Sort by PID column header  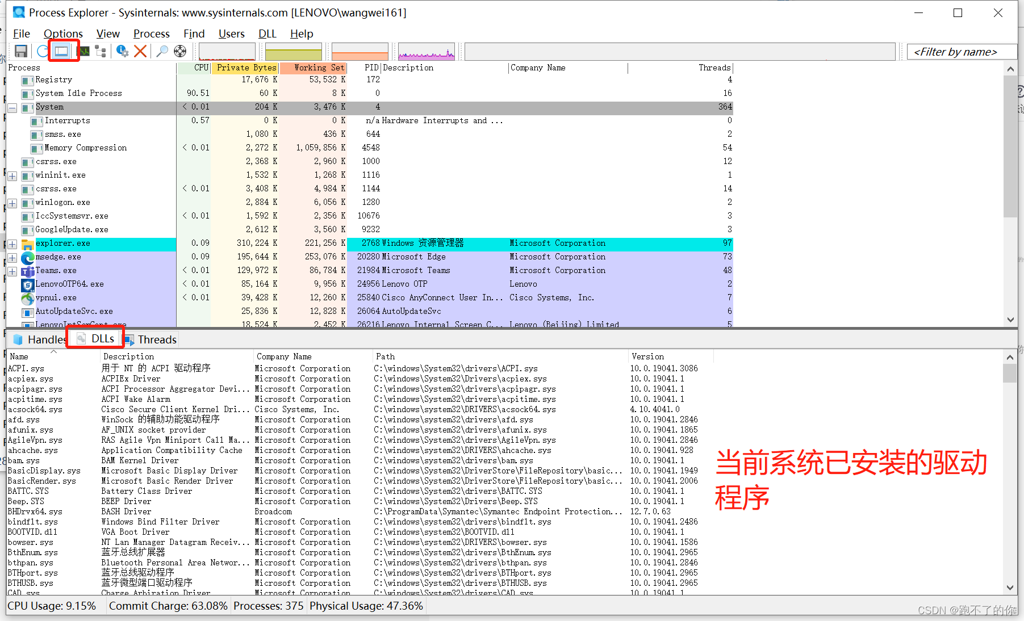click(364, 68)
